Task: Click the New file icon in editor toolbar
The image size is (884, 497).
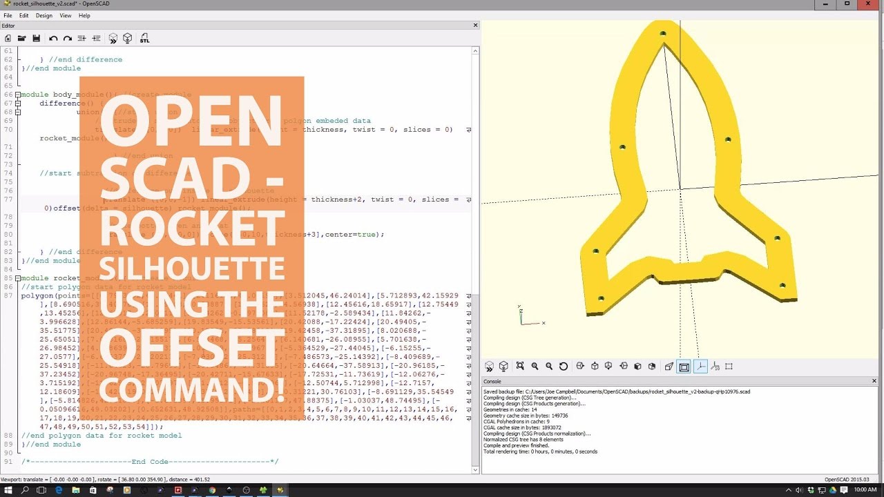Action: pyautogui.click(x=8, y=38)
